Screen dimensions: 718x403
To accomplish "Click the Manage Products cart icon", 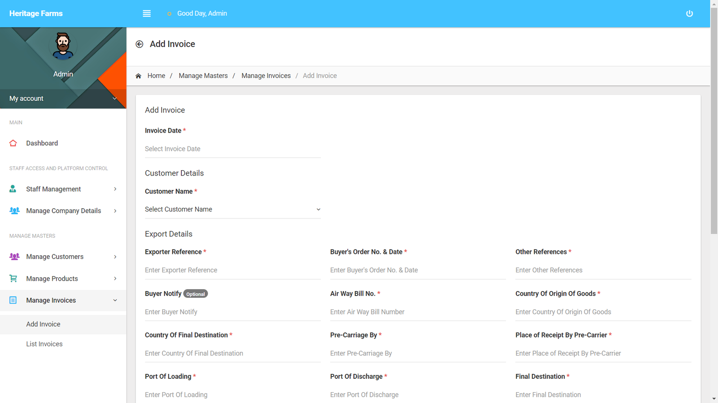I will coord(13,279).
